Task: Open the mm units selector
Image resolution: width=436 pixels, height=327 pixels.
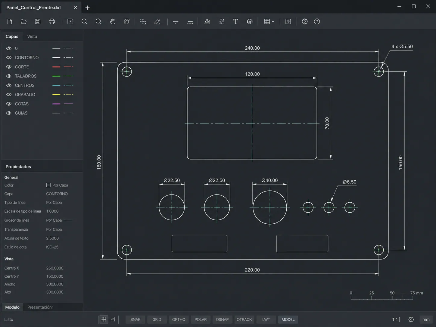Action: [x=426, y=319]
